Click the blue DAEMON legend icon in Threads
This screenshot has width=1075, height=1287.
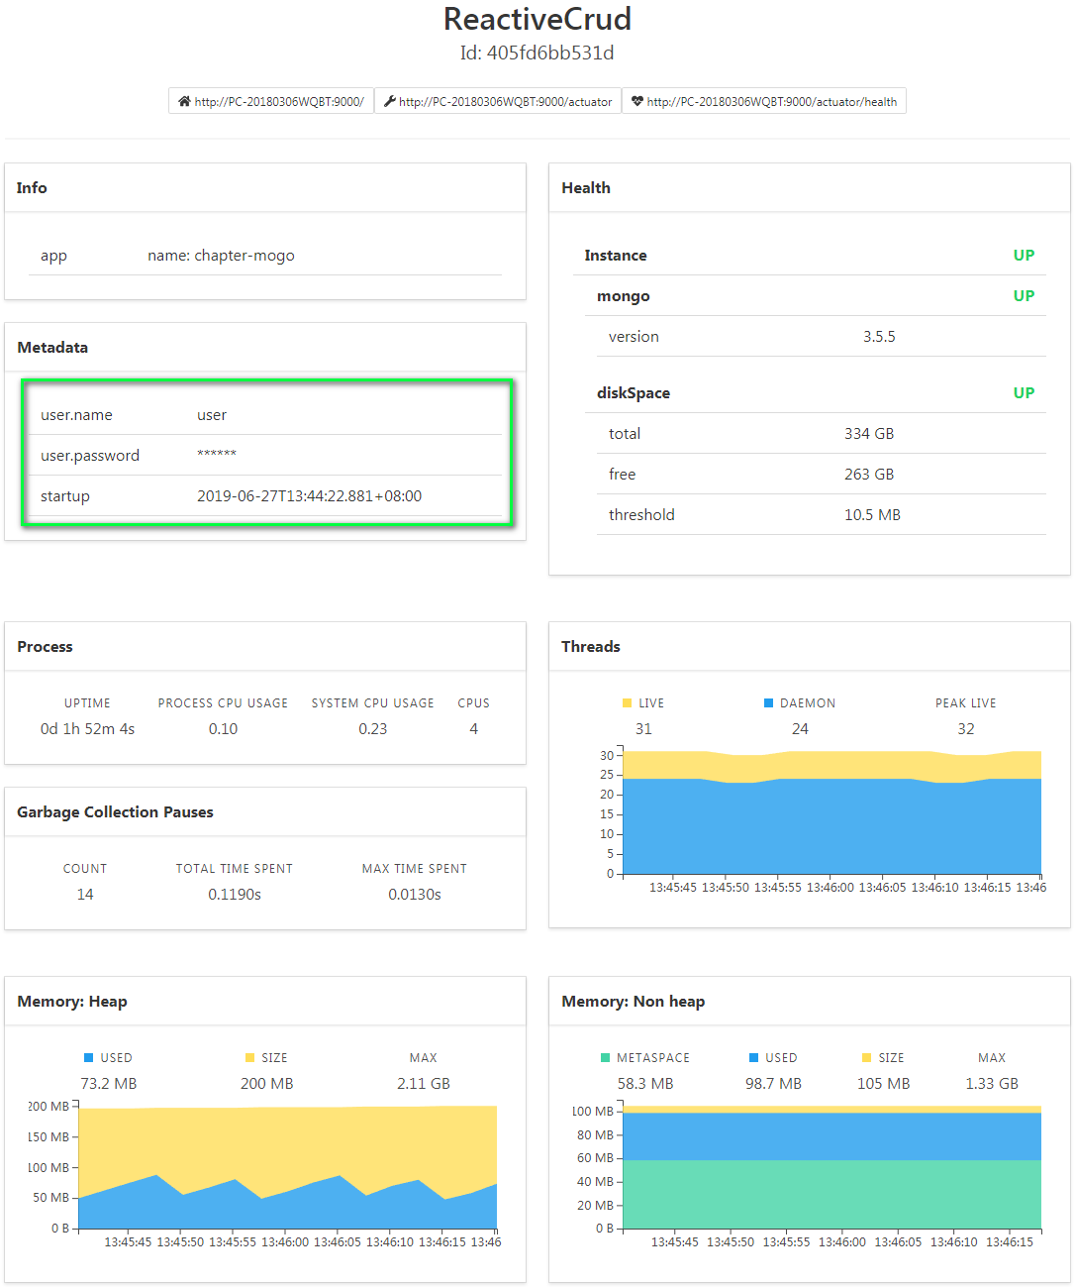[768, 701]
